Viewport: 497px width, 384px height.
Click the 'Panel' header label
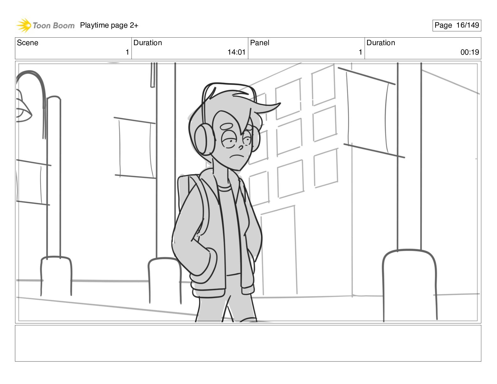point(259,43)
